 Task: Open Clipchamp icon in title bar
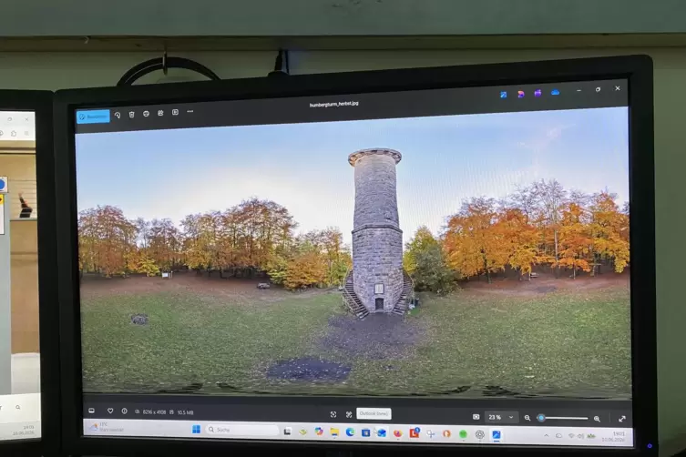click(x=538, y=93)
